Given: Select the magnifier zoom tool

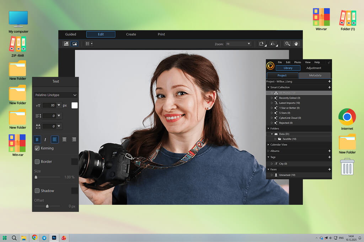Looking at the screenshot, I should (287, 44).
